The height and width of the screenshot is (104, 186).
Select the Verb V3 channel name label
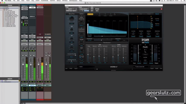coord(32,85)
